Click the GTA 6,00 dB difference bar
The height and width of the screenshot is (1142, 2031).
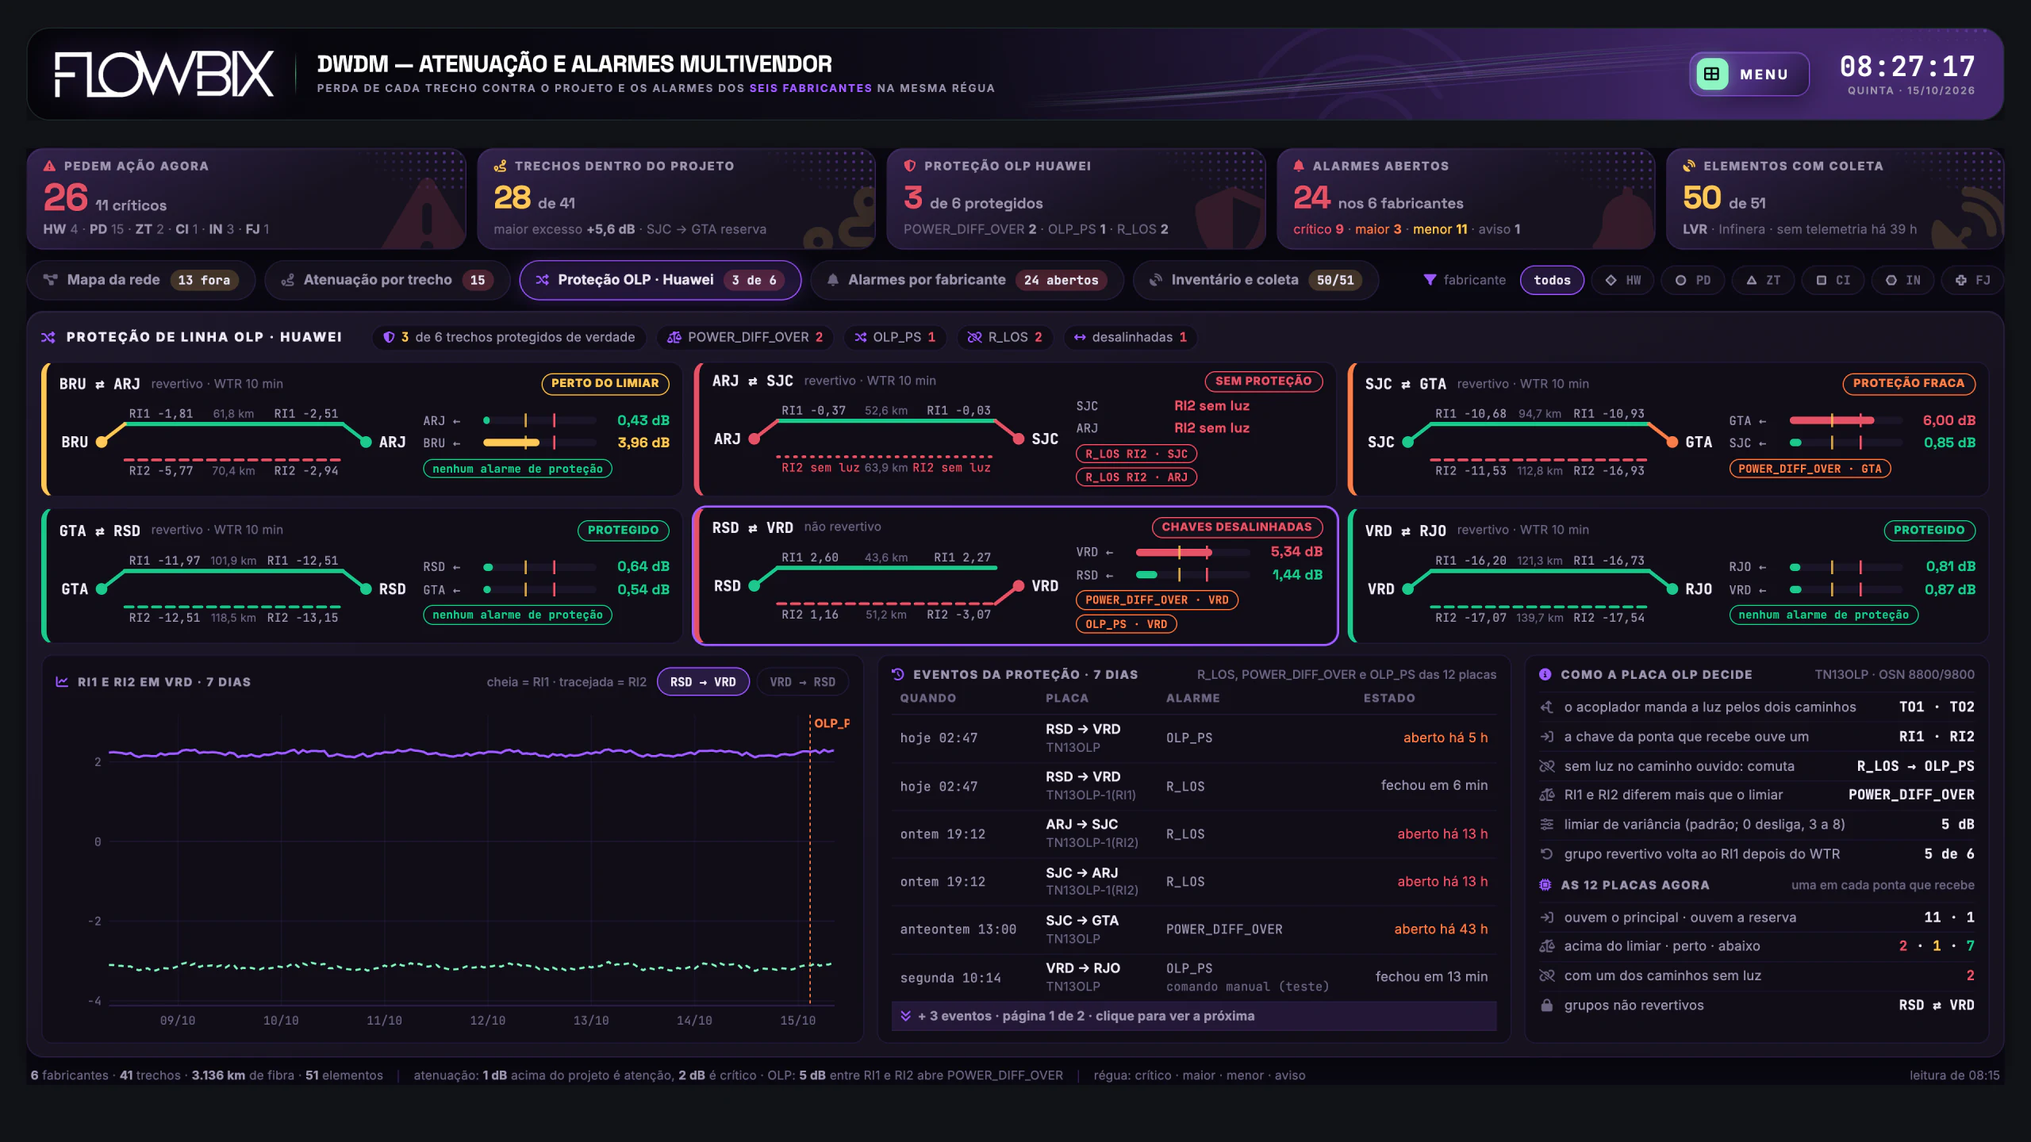pyautogui.click(x=1846, y=420)
